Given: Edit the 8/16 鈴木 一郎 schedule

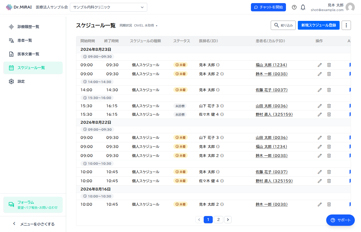Looking at the screenshot, I should [320, 204].
